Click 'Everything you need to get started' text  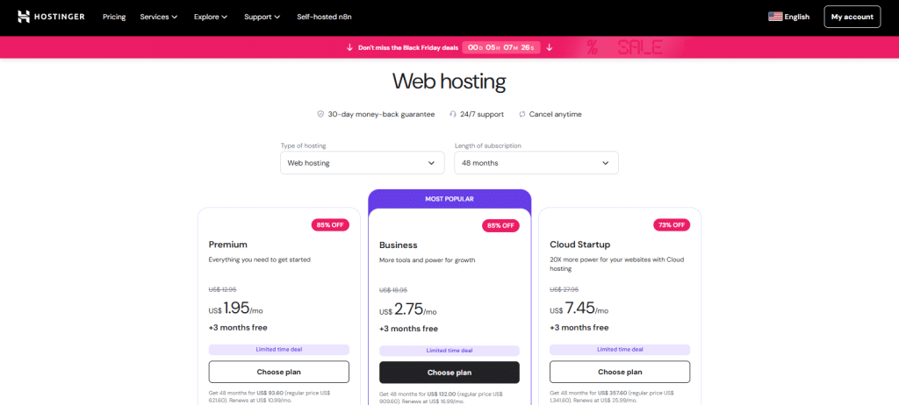(260, 259)
